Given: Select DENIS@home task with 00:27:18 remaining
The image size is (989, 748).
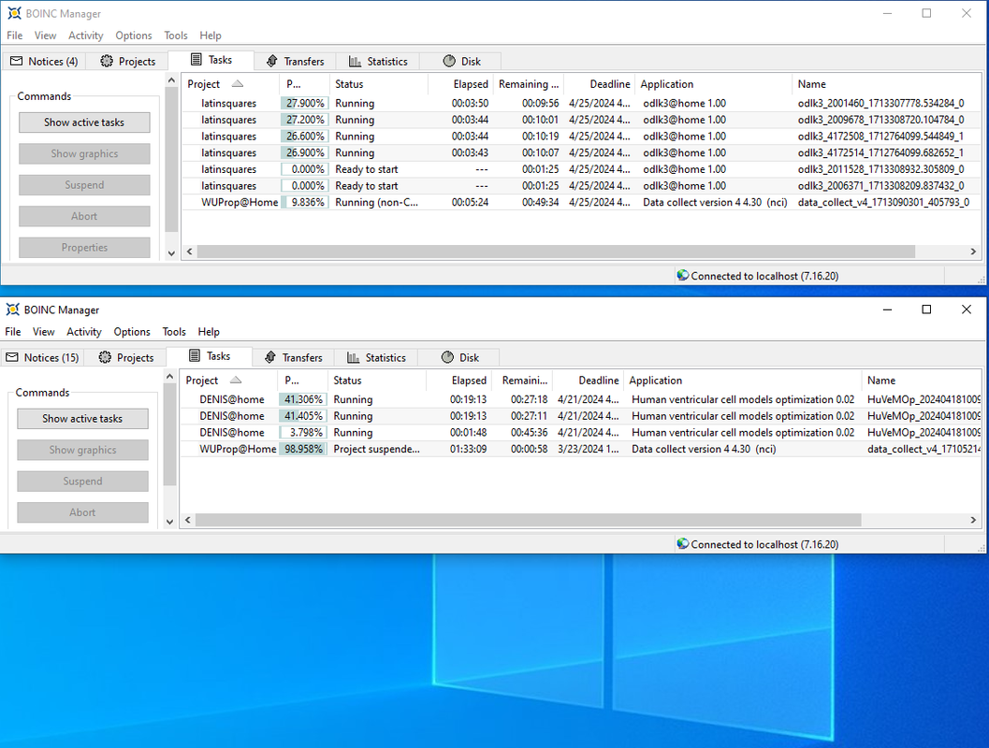Looking at the screenshot, I should coord(581,399).
